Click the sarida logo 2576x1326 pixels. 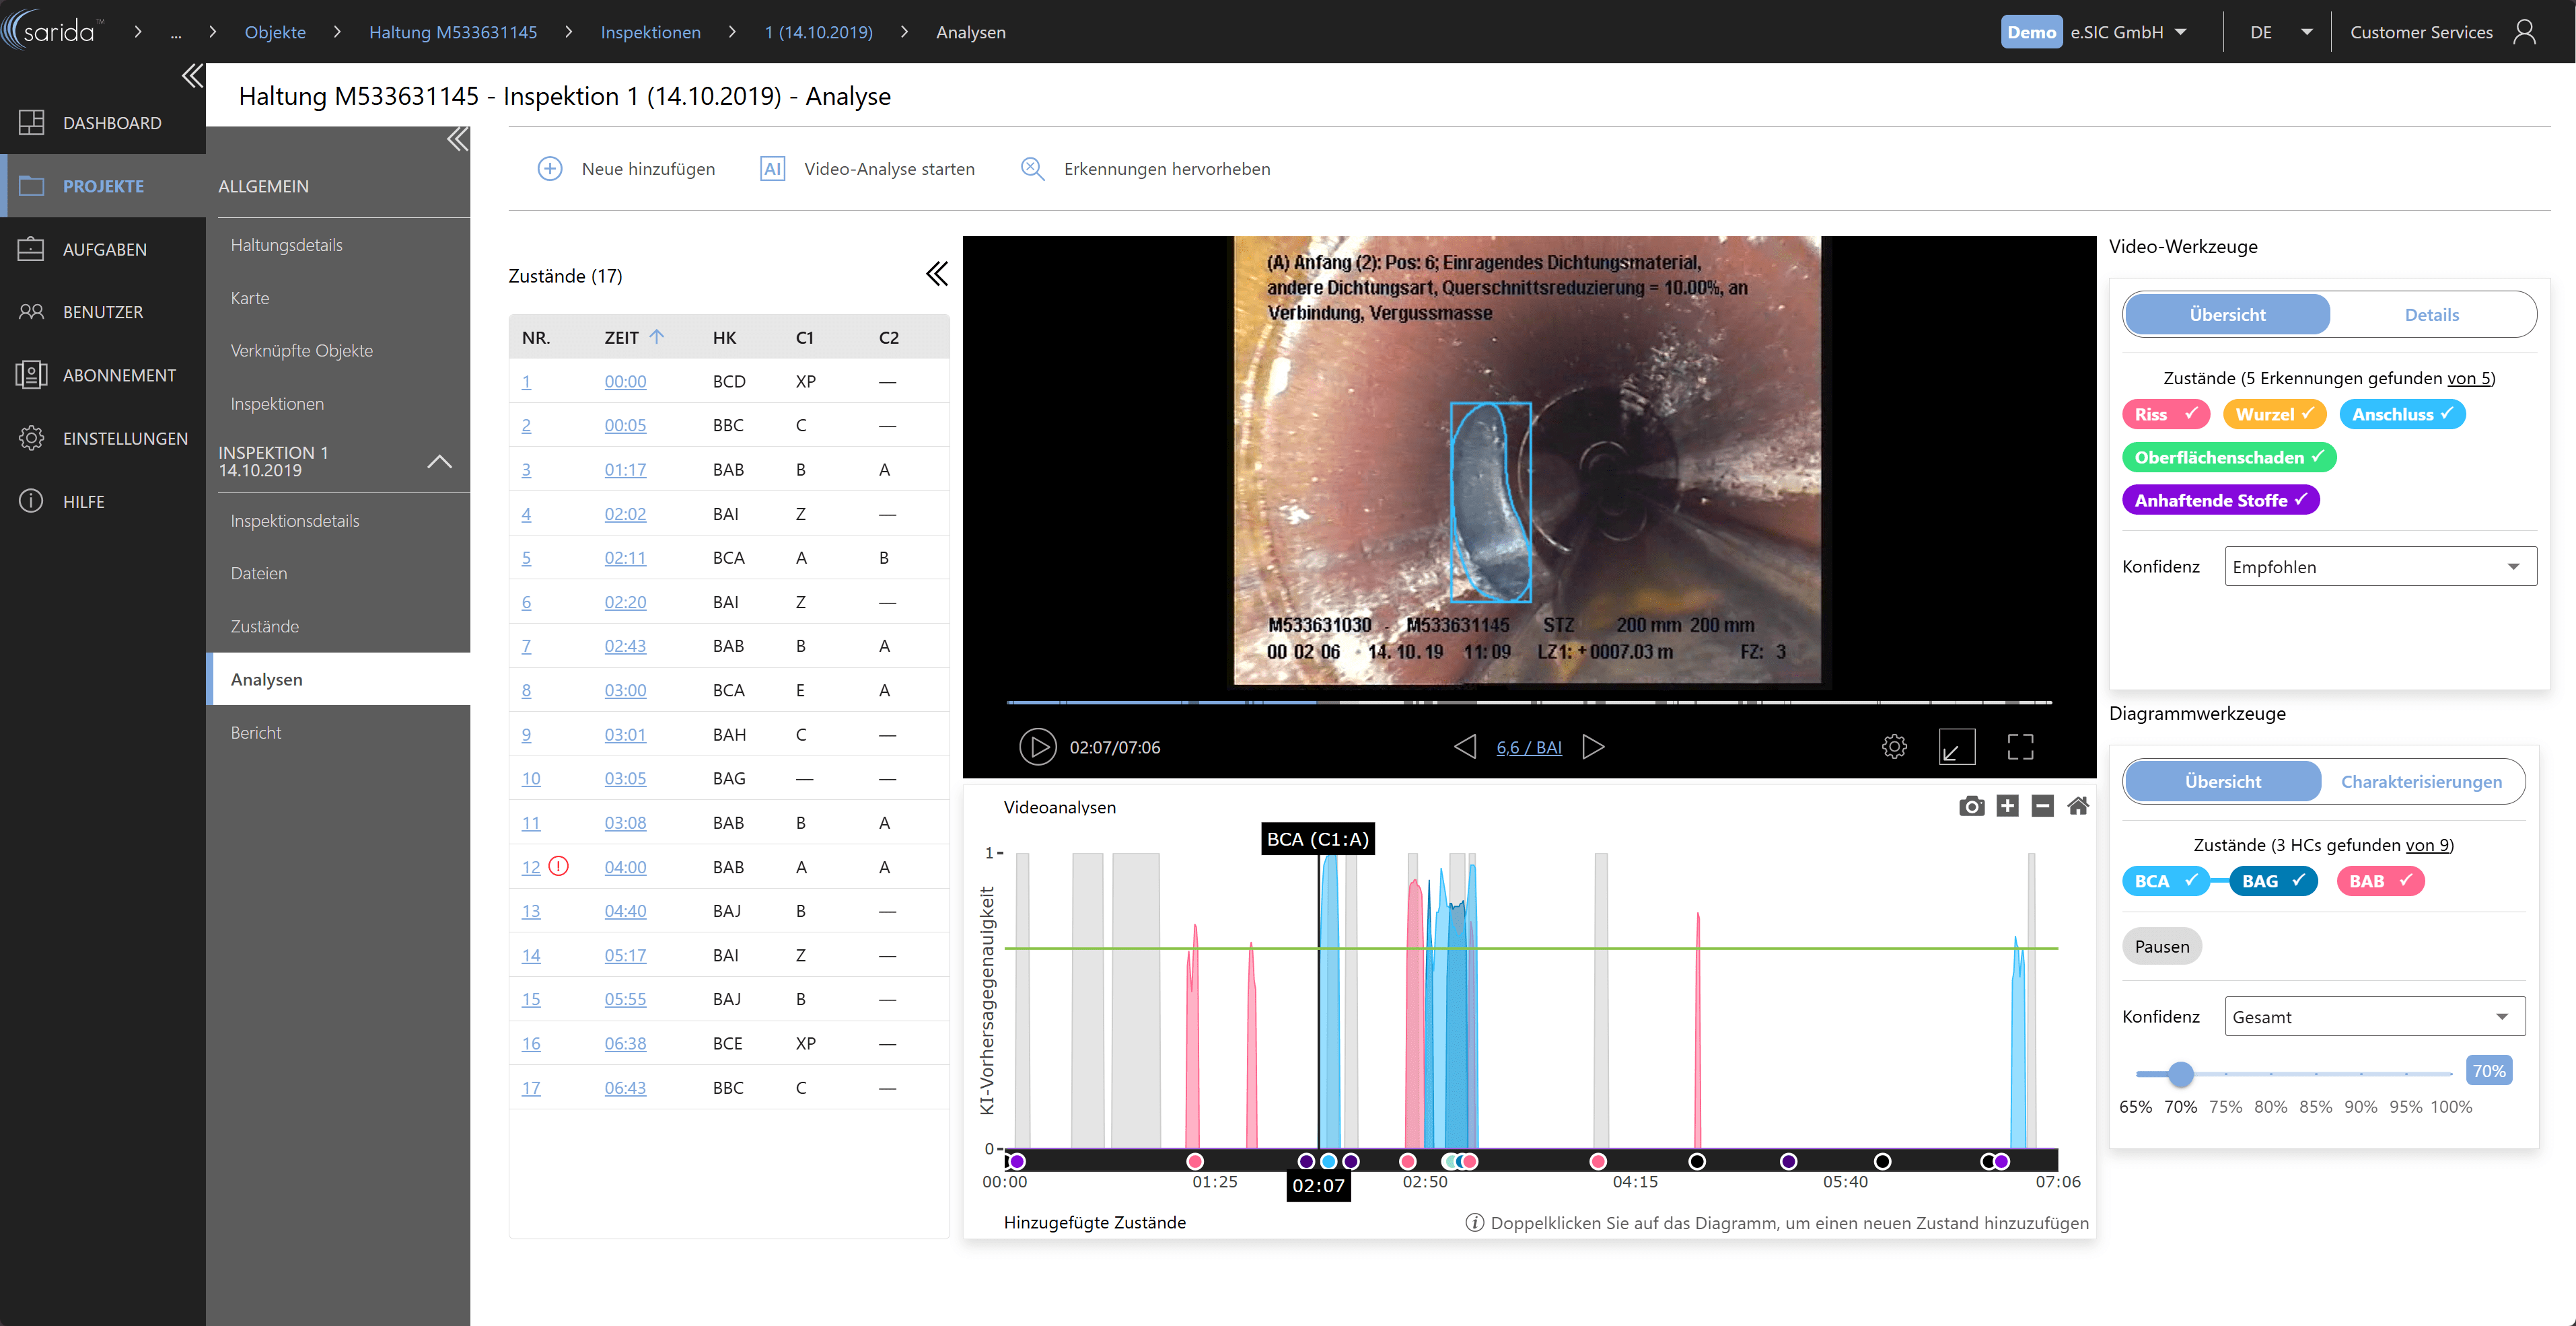[53, 31]
